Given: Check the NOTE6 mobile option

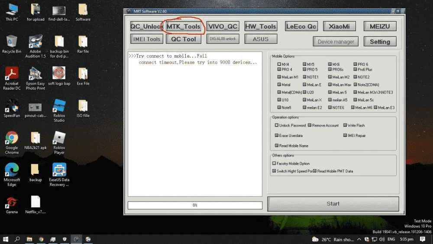Looking at the screenshot, I should [x=330, y=107].
